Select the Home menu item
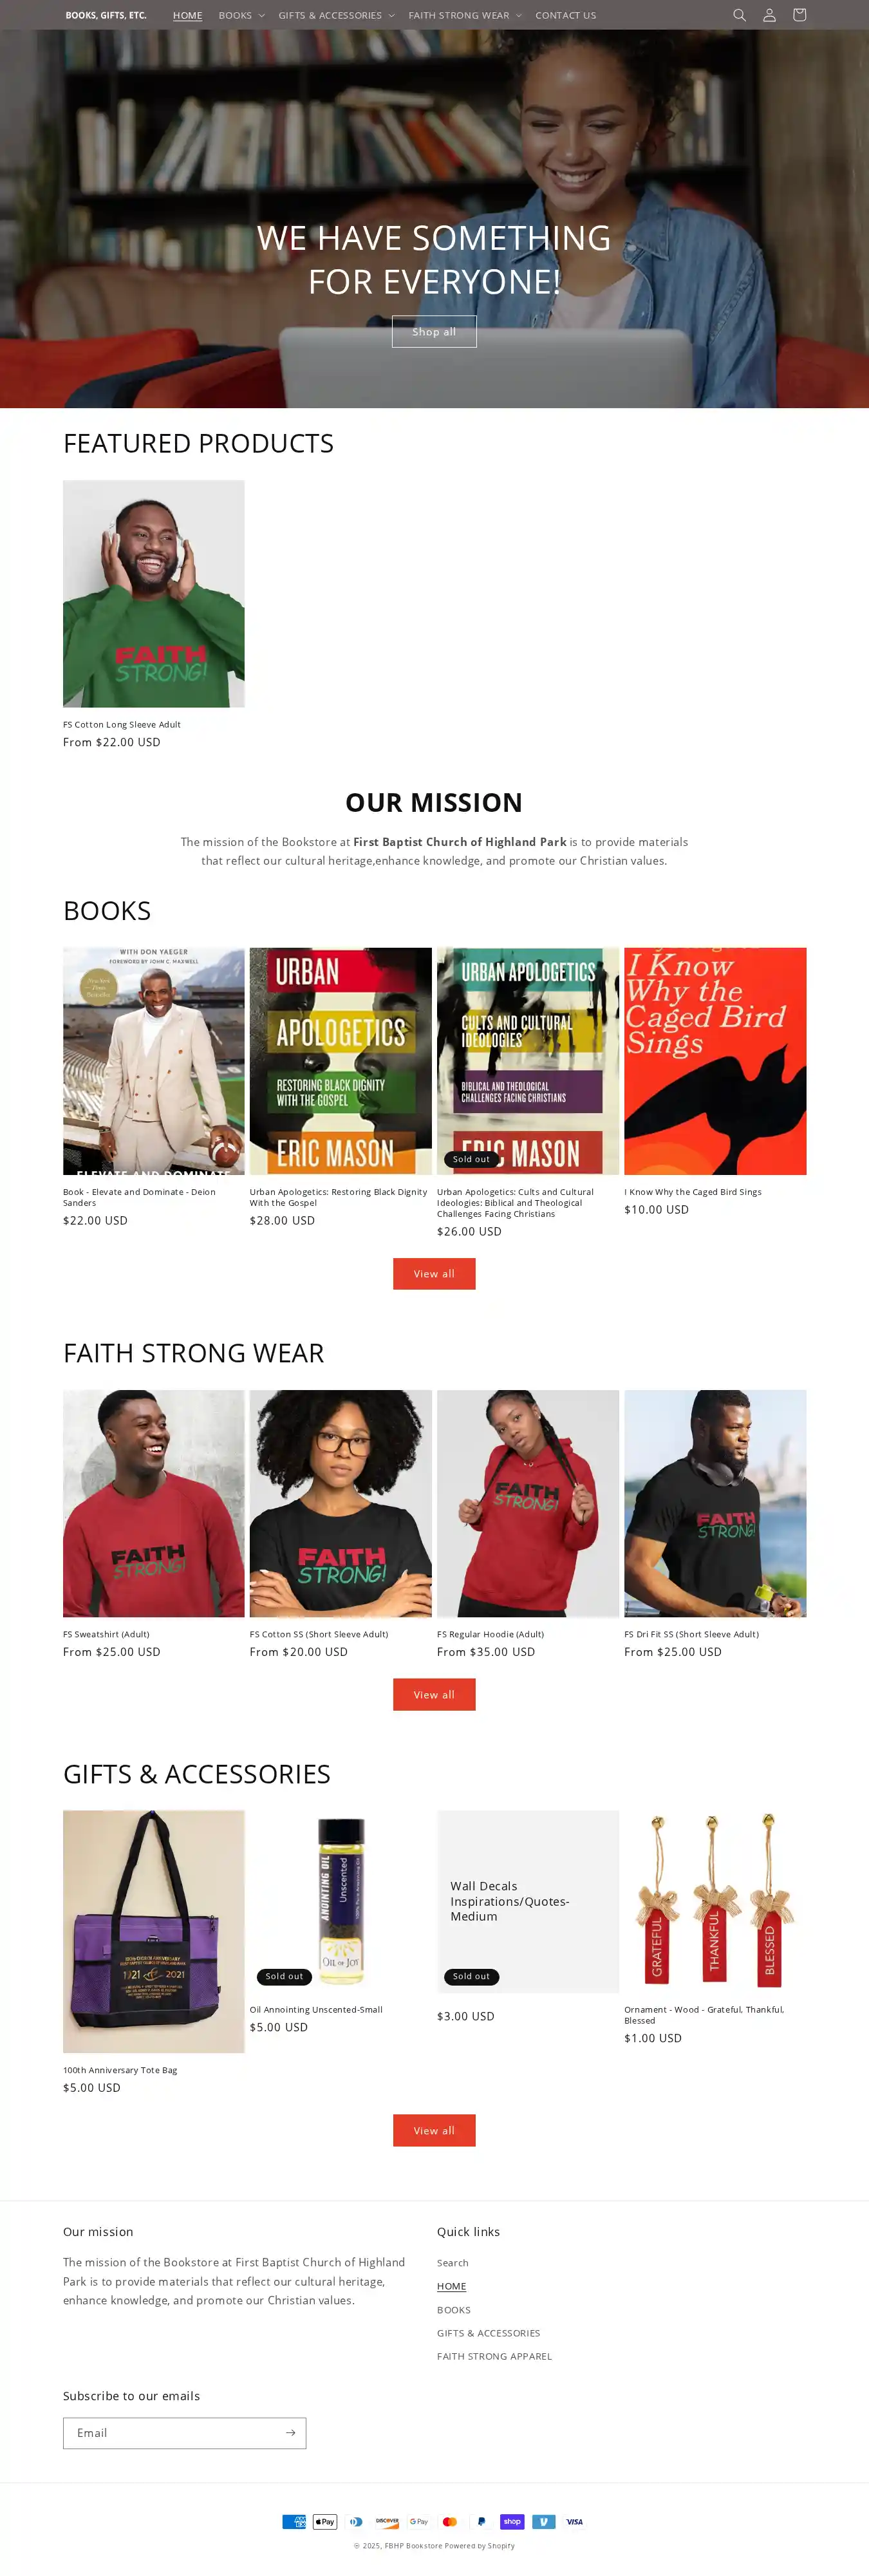The width and height of the screenshot is (869, 2576). pos(187,15)
